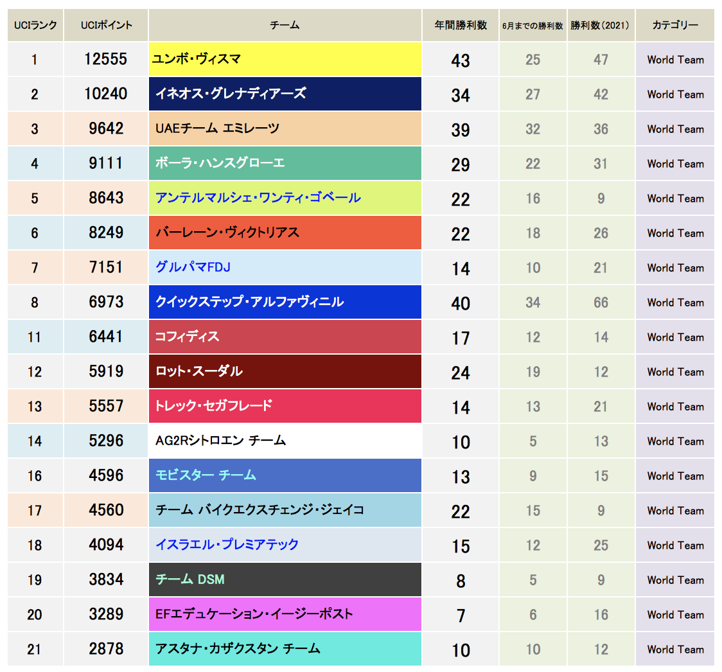Image resolution: width=722 pixels, height=672 pixels.
Task: Click the UCIポイント column header
Action: click(106, 25)
